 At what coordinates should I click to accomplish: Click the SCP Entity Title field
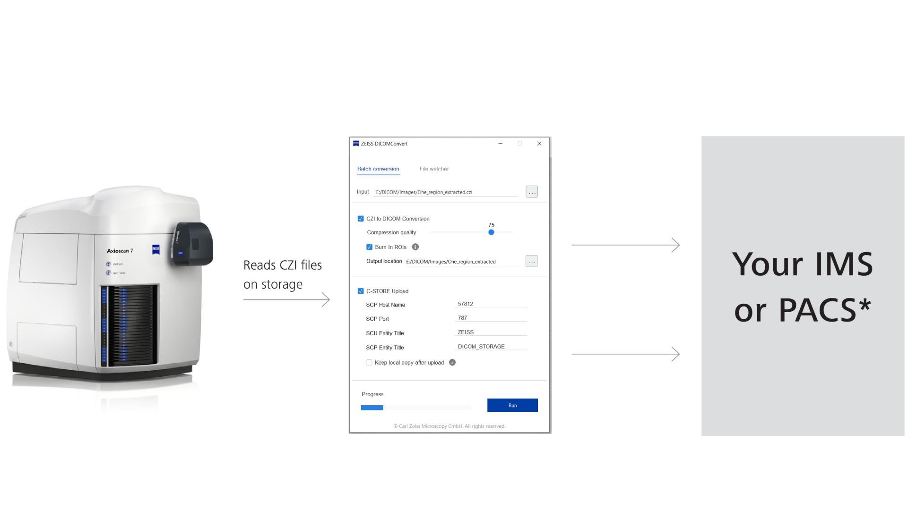pyautogui.click(x=490, y=347)
